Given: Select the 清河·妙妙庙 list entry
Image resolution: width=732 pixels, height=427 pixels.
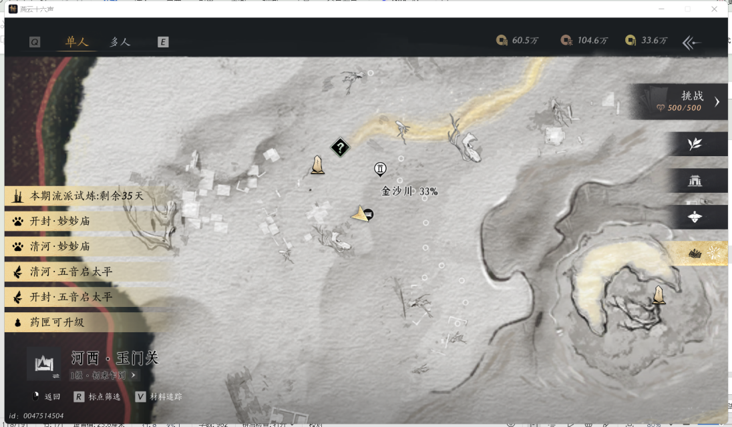Looking at the screenshot, I should [x=60, y=246].
